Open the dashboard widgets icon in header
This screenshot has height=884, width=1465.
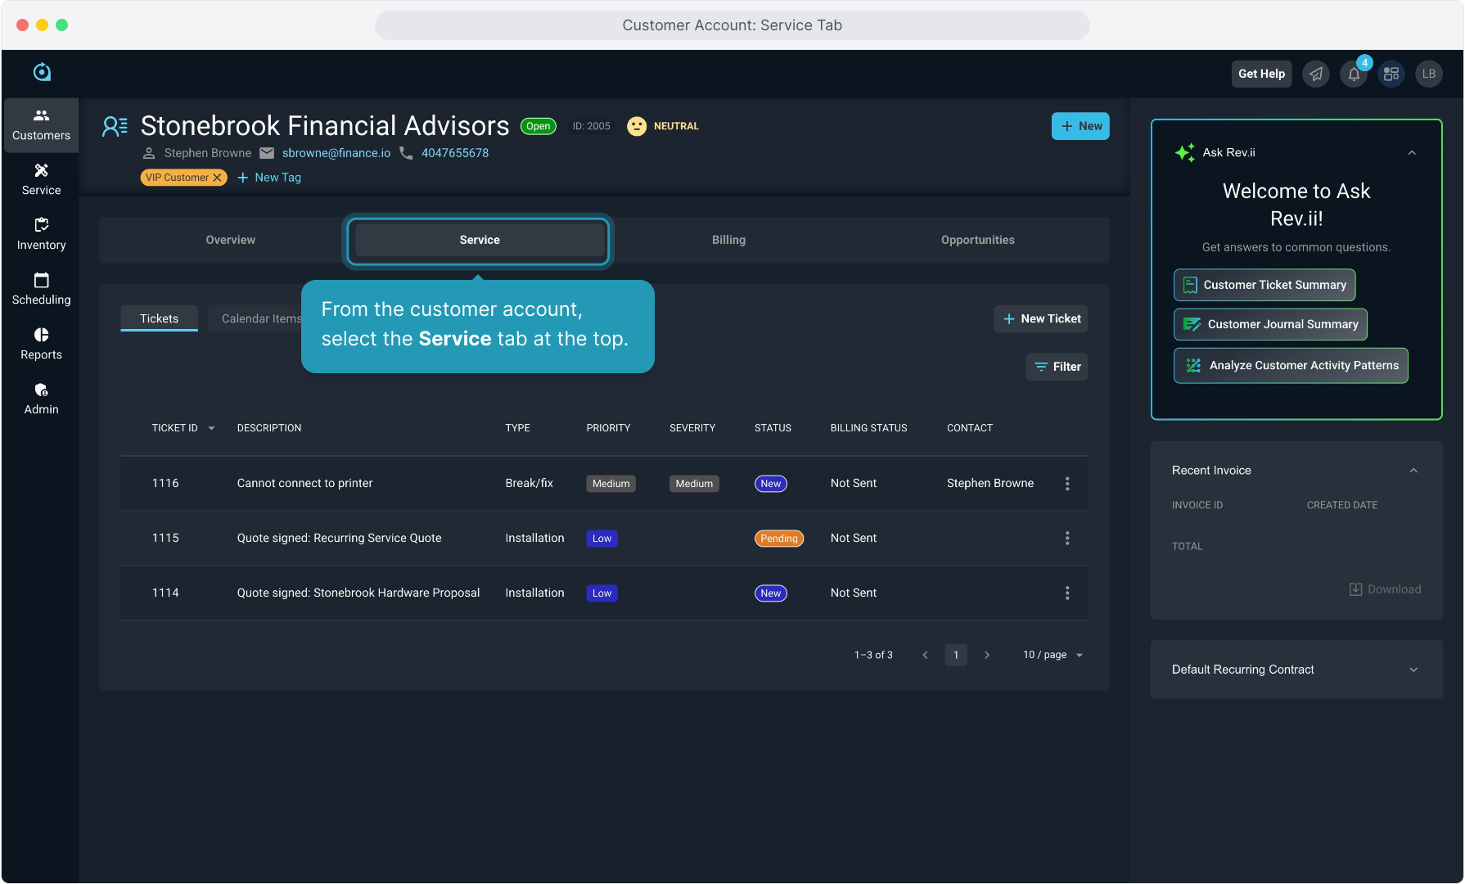tap(1391, 74)
